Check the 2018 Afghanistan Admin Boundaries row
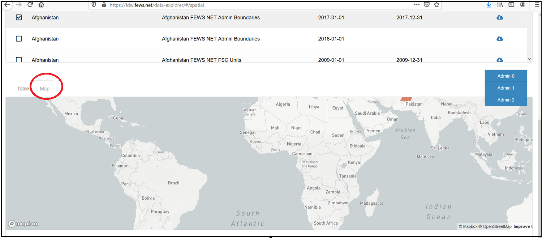542x238 pixels. [19, 39]
